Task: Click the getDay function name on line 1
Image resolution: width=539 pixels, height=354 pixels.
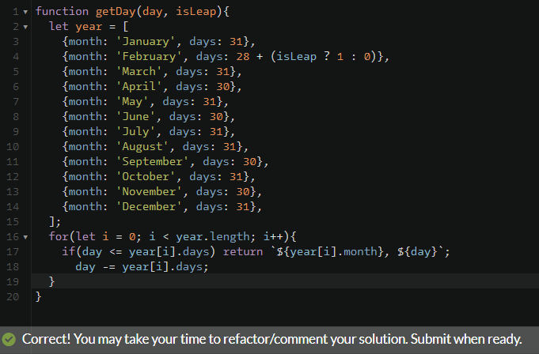Action: (116, 12)
